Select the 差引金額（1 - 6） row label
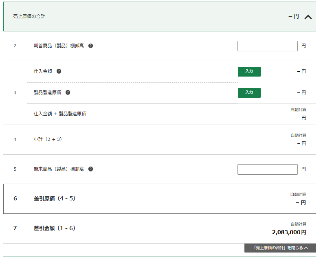This screenshot has height=257, width=321. tap(54, 228)
